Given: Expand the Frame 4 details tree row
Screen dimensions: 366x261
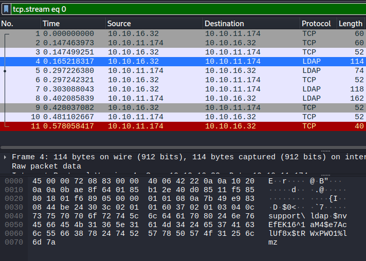Looking at the screenshot, I should [5, 157].
